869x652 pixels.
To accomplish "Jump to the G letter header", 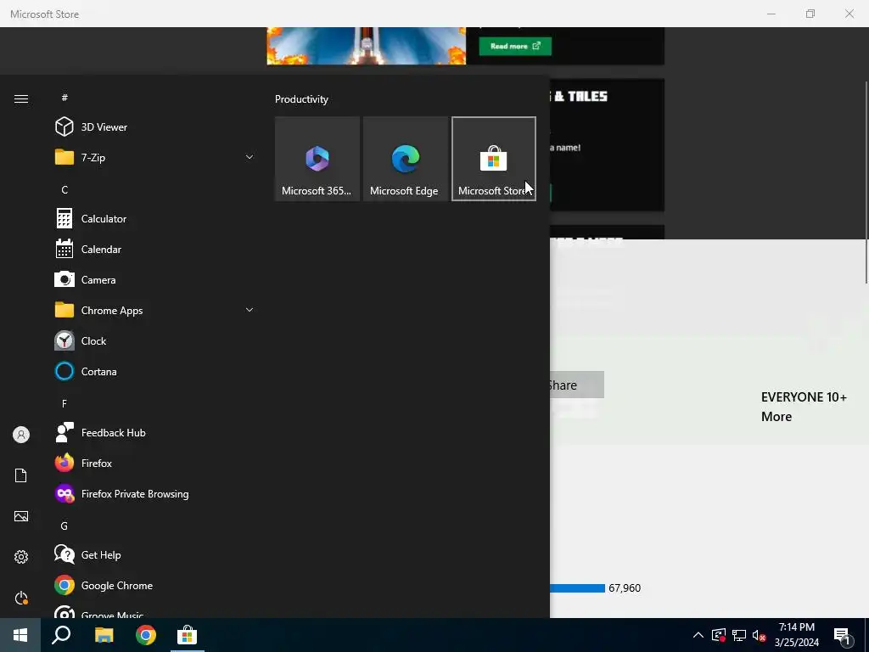I will pyautogui.click(x=64, y=526).
